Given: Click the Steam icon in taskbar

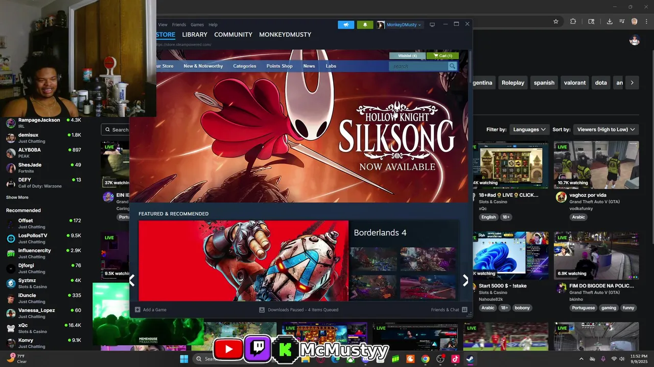Looking at the screenshot, I should (x=470, y=359).
